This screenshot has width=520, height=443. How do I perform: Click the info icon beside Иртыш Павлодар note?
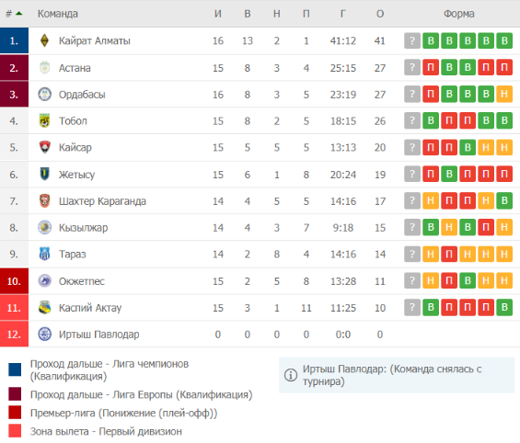click(x=291, y=375)
